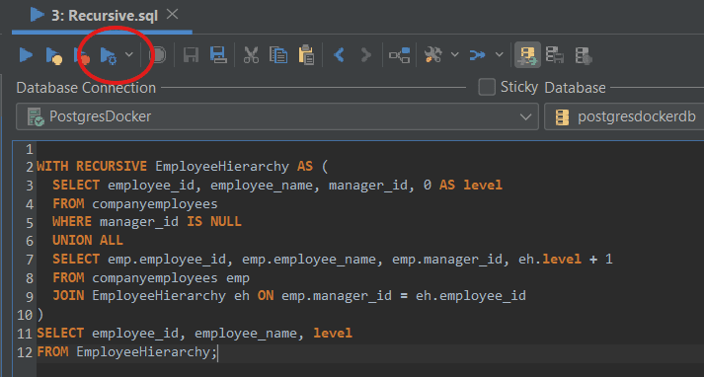The image size is (704, 377).
Task: Click the grey database table layout icon
Action: [x=555, y=55]
